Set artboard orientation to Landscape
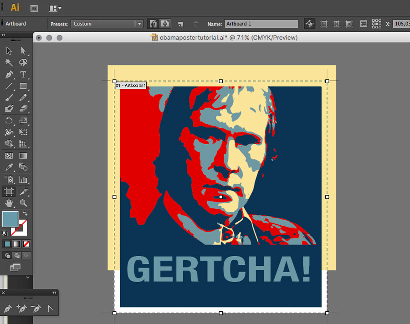Image resolution: width=410 pixels, height=324 pixels. [x=165, y=24]
